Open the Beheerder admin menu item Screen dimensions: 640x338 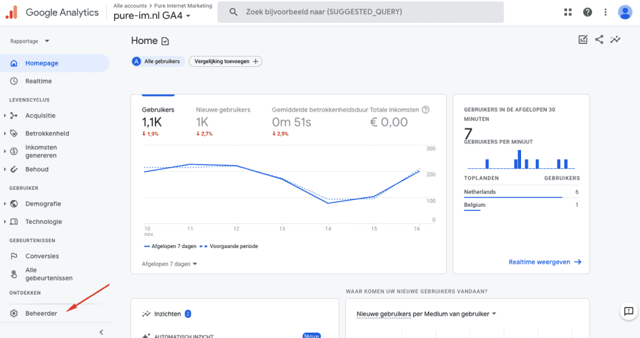(55, 314)
